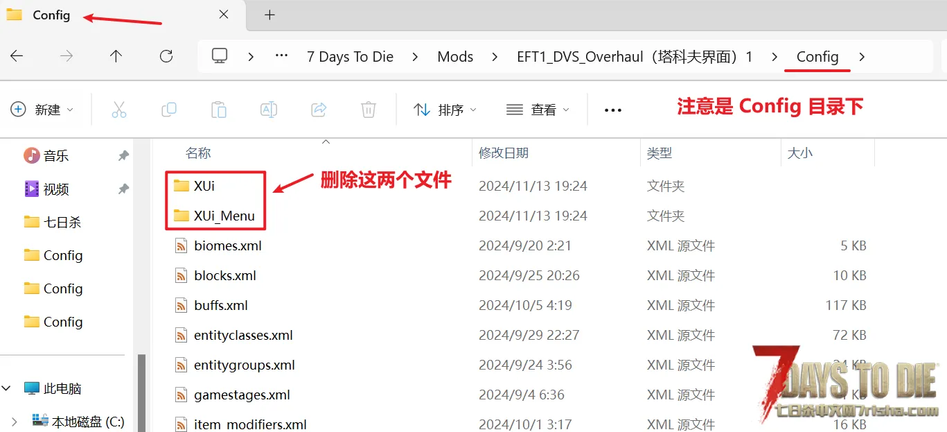The image size is (947, 432).
Task: Click the Config breadcrumb in address bar
Action: click(x=817, y=57)
